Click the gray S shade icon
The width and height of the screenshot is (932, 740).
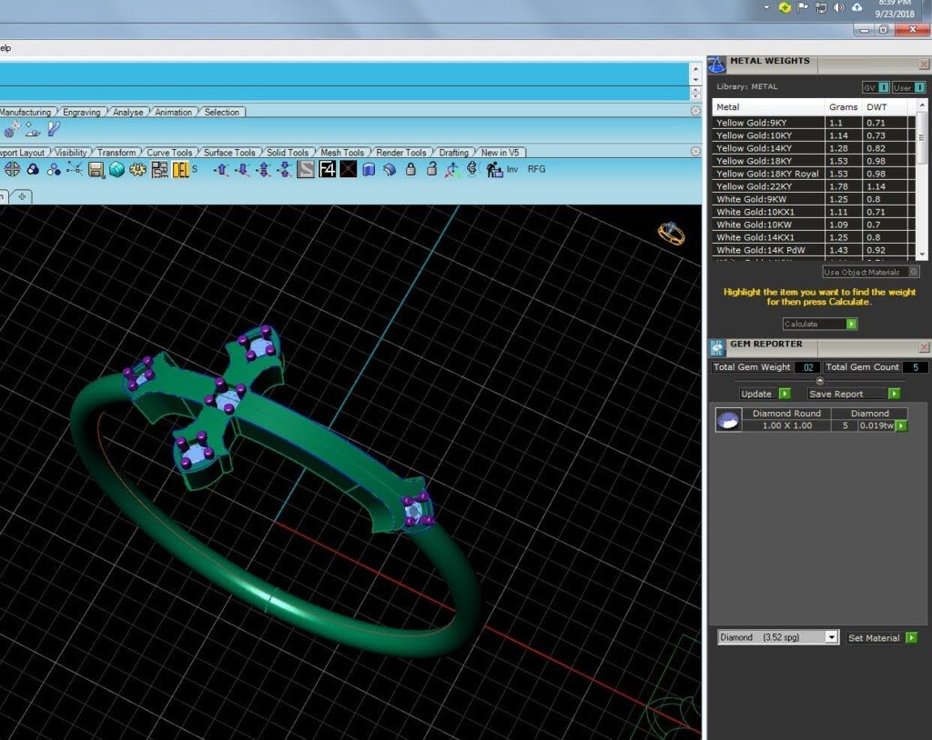306,169
